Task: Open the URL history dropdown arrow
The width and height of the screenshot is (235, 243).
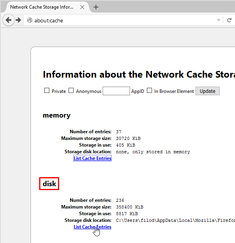Action: coord(219,20)
